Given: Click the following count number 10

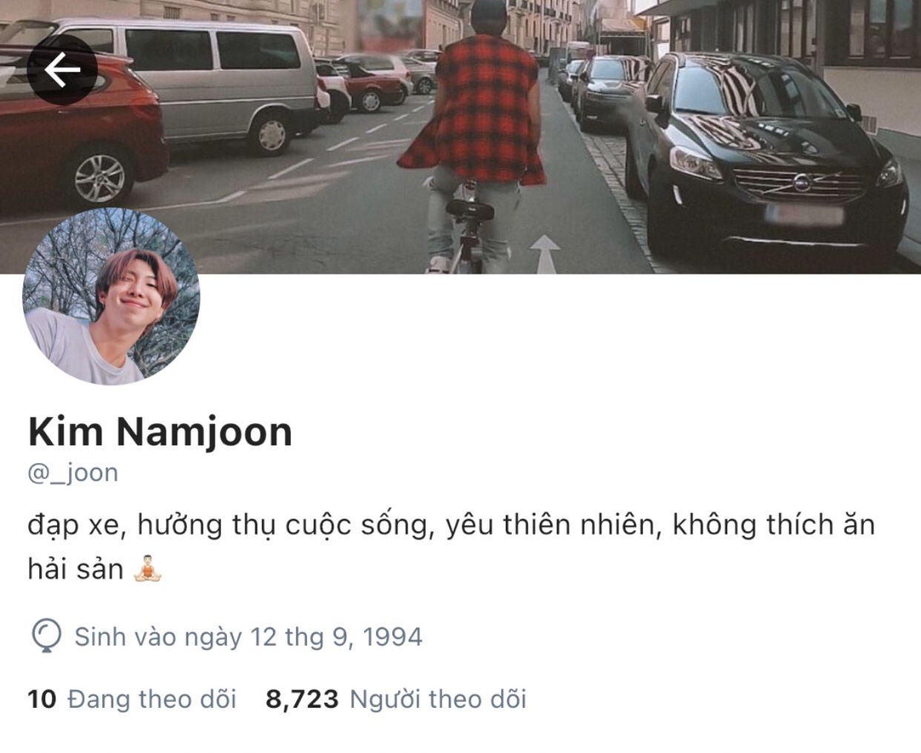Looking at the screenshot, I should coord(42,699).
